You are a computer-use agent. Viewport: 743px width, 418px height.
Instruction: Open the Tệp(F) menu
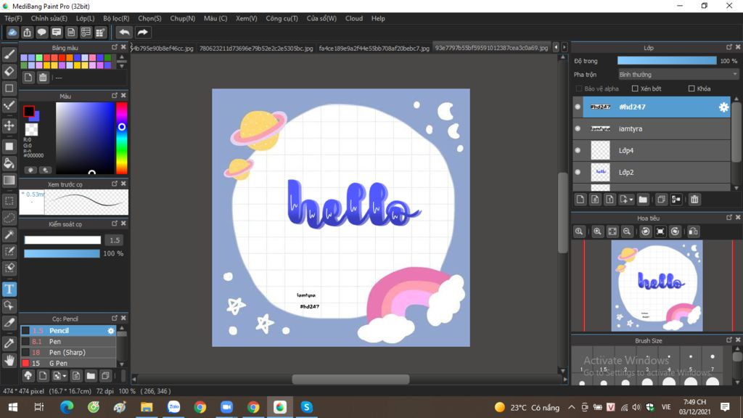(x=13, y=18)
